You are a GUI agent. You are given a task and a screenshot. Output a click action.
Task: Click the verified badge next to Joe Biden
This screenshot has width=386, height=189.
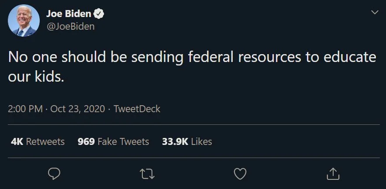tap(99, 14)
